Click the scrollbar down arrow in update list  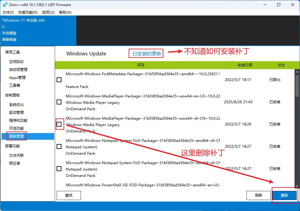(x=297, y=185)
